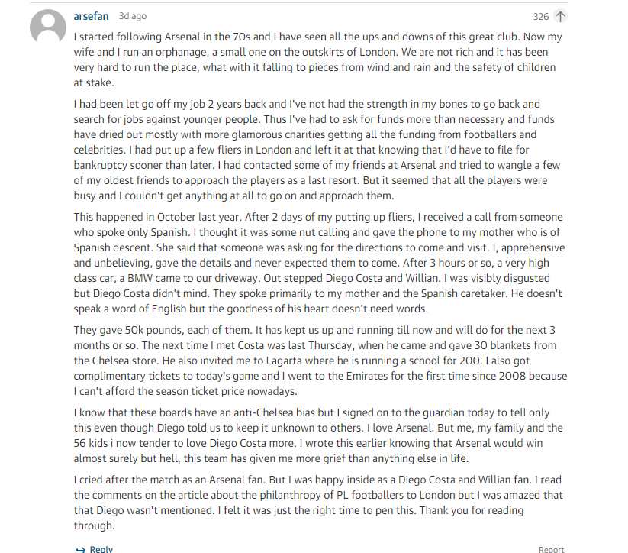Click the paragraph starting 'This happened in October'
The width and height of the screenshot is (628, 553).
(x=319, y=263)
